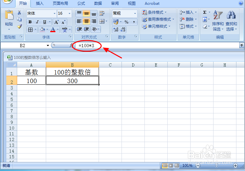This screenshot has height=171, width=245.
Task: Open 单元格样式 cell styles menu
Action: tap(156, 26)
